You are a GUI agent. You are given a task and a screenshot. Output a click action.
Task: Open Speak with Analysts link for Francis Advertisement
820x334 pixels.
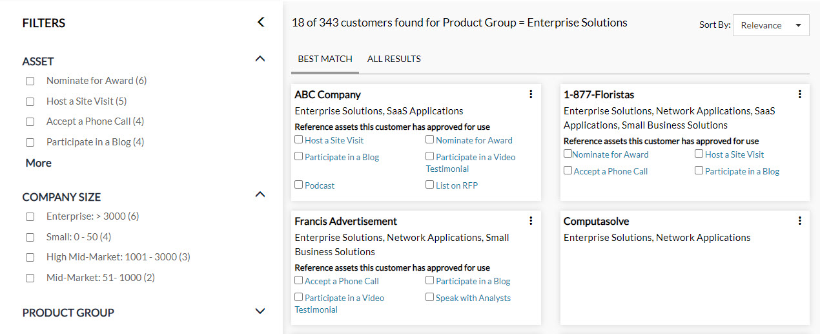pos(473,298)
